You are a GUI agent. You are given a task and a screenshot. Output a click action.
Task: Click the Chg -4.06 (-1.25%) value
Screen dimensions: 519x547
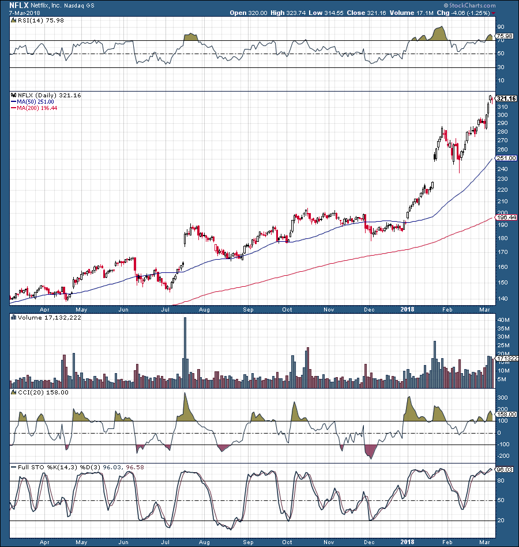click(464, 13)
